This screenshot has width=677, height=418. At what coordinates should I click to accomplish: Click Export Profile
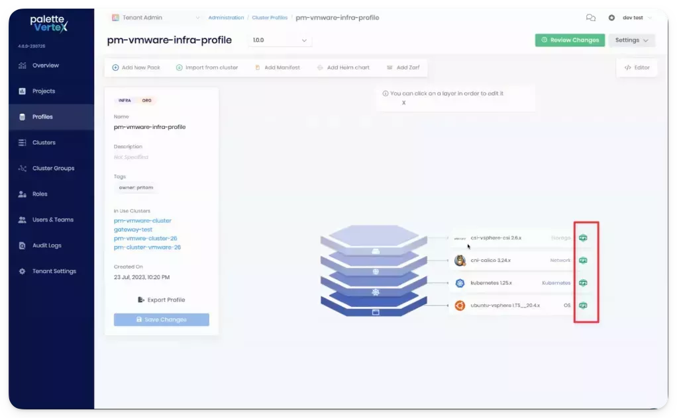click(161, 300)
